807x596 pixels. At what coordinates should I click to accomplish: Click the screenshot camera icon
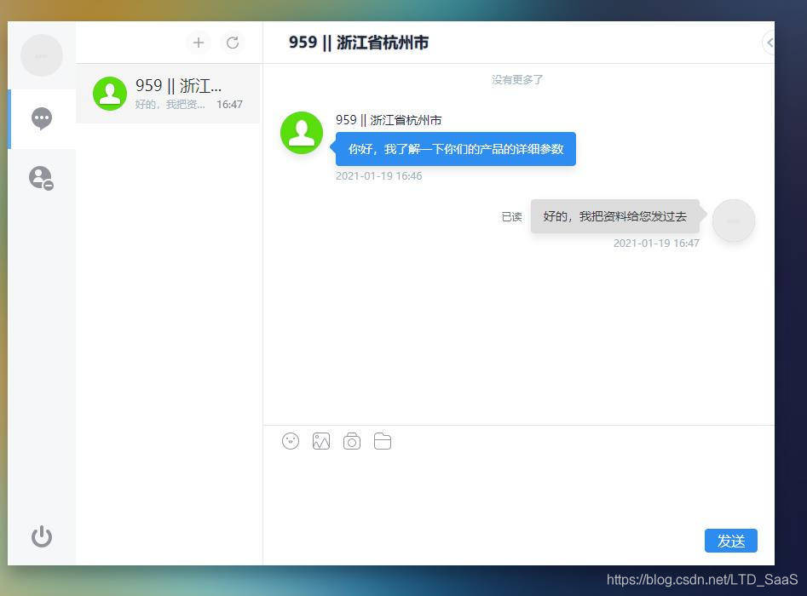(352, 441)
